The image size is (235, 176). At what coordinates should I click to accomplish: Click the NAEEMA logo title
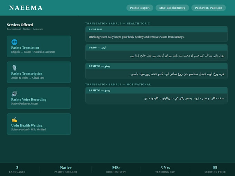[26, 8]
